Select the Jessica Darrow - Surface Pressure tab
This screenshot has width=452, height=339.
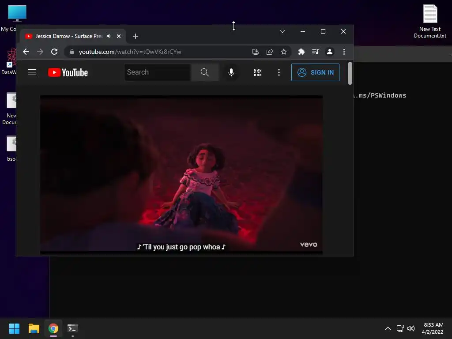[x=68, y=36]
